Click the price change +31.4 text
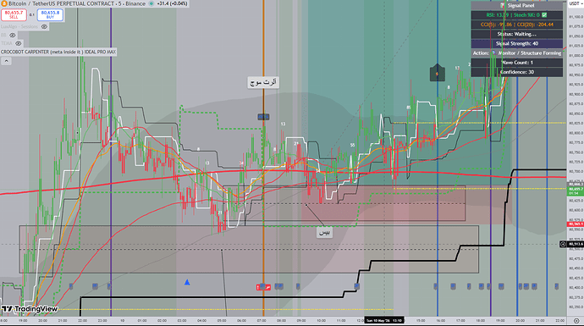Viewport: 584px width, 326px height. point(172,3)
